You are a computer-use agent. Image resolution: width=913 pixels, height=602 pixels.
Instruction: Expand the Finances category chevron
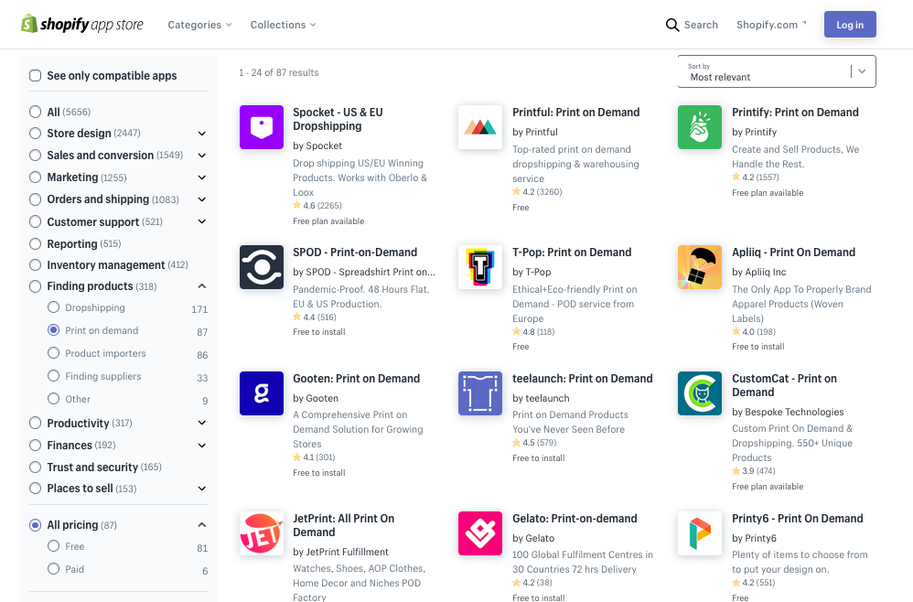tap(202, 446)
